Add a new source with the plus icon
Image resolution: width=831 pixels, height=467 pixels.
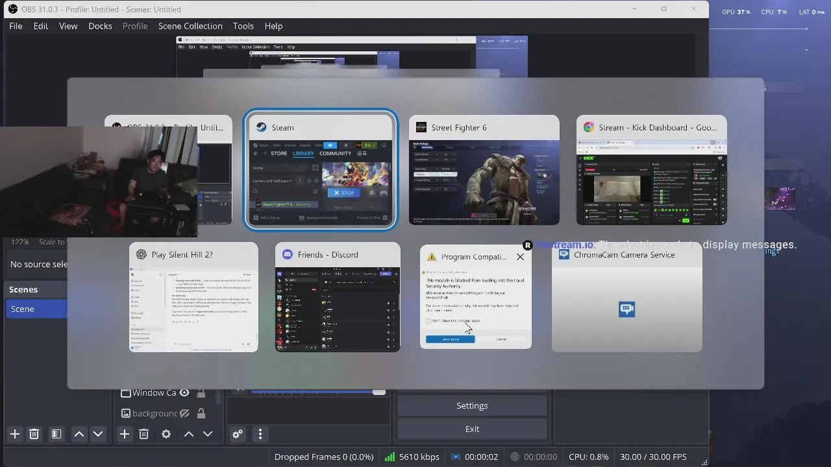[125, 434]
